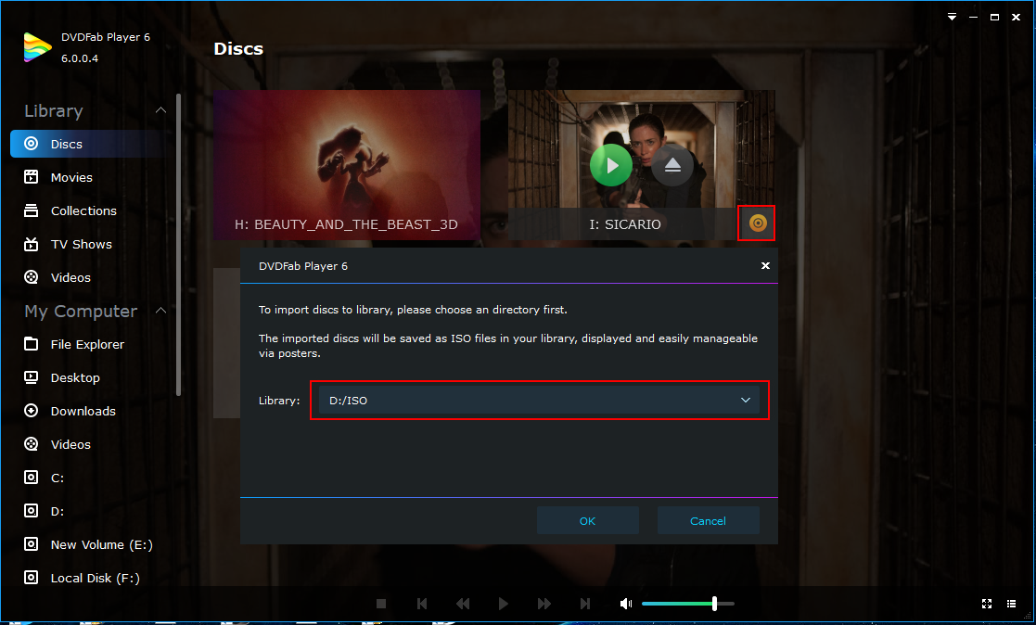This screenshot has height=625, width=1036.
Task: Close the DVDFab Player window
Action: tap(1016, 18)
